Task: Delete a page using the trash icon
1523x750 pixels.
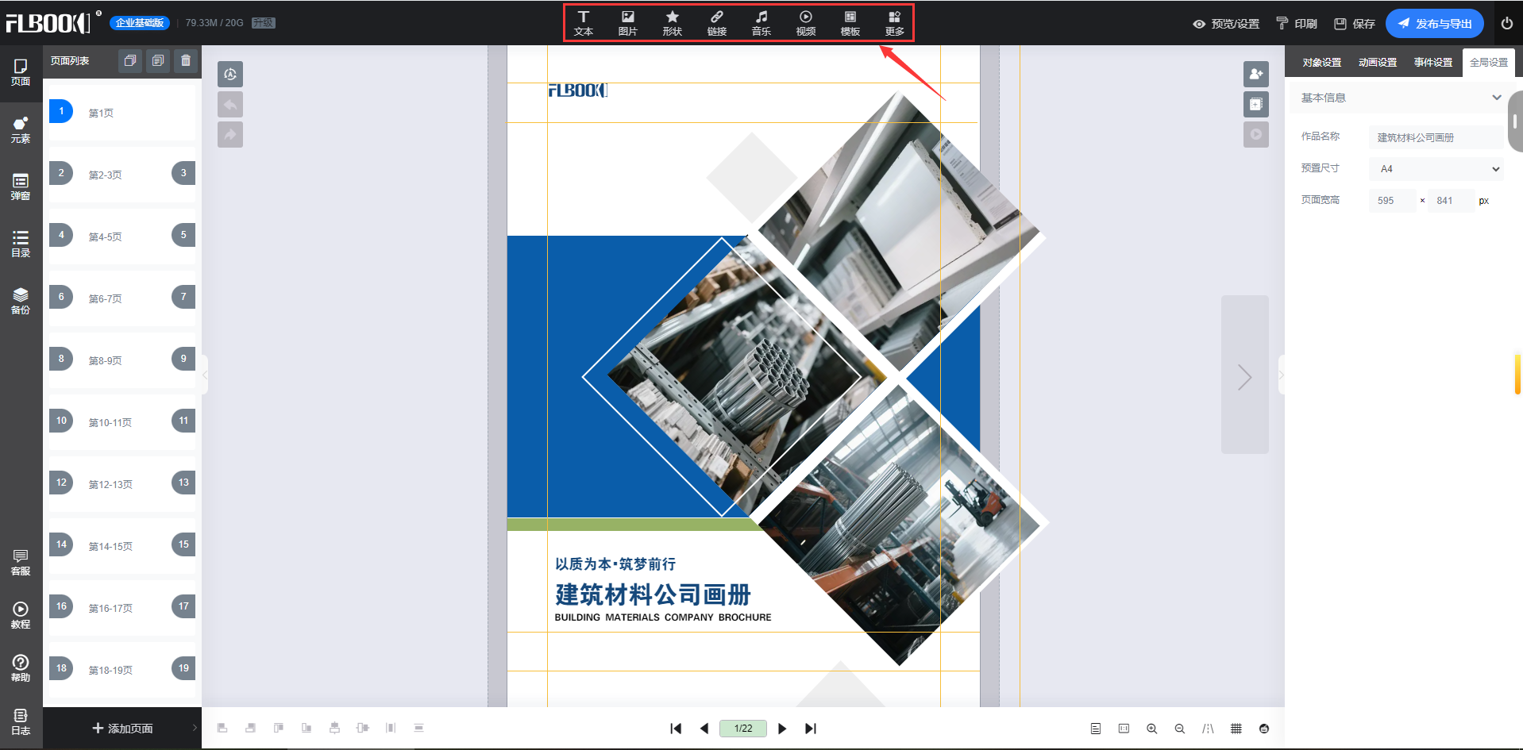Action: pos(186,60)
